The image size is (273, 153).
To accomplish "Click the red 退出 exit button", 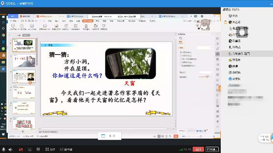I will pyautogui.click(x=198, y=149).
